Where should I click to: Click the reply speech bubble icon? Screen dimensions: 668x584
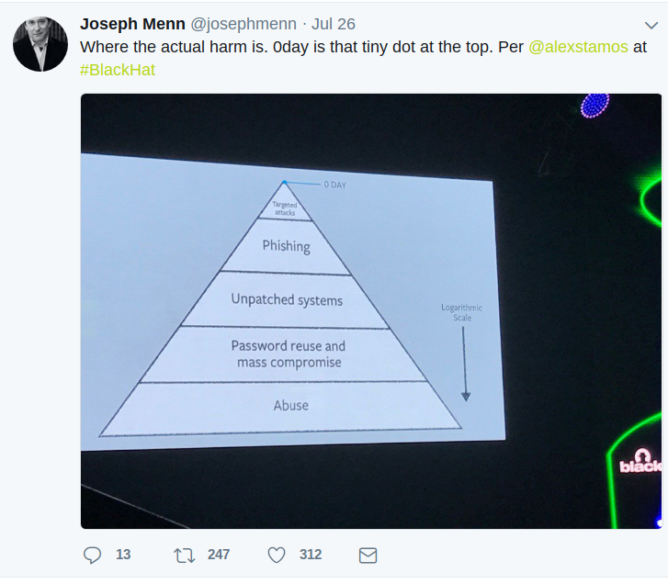(x=93, y=555)
